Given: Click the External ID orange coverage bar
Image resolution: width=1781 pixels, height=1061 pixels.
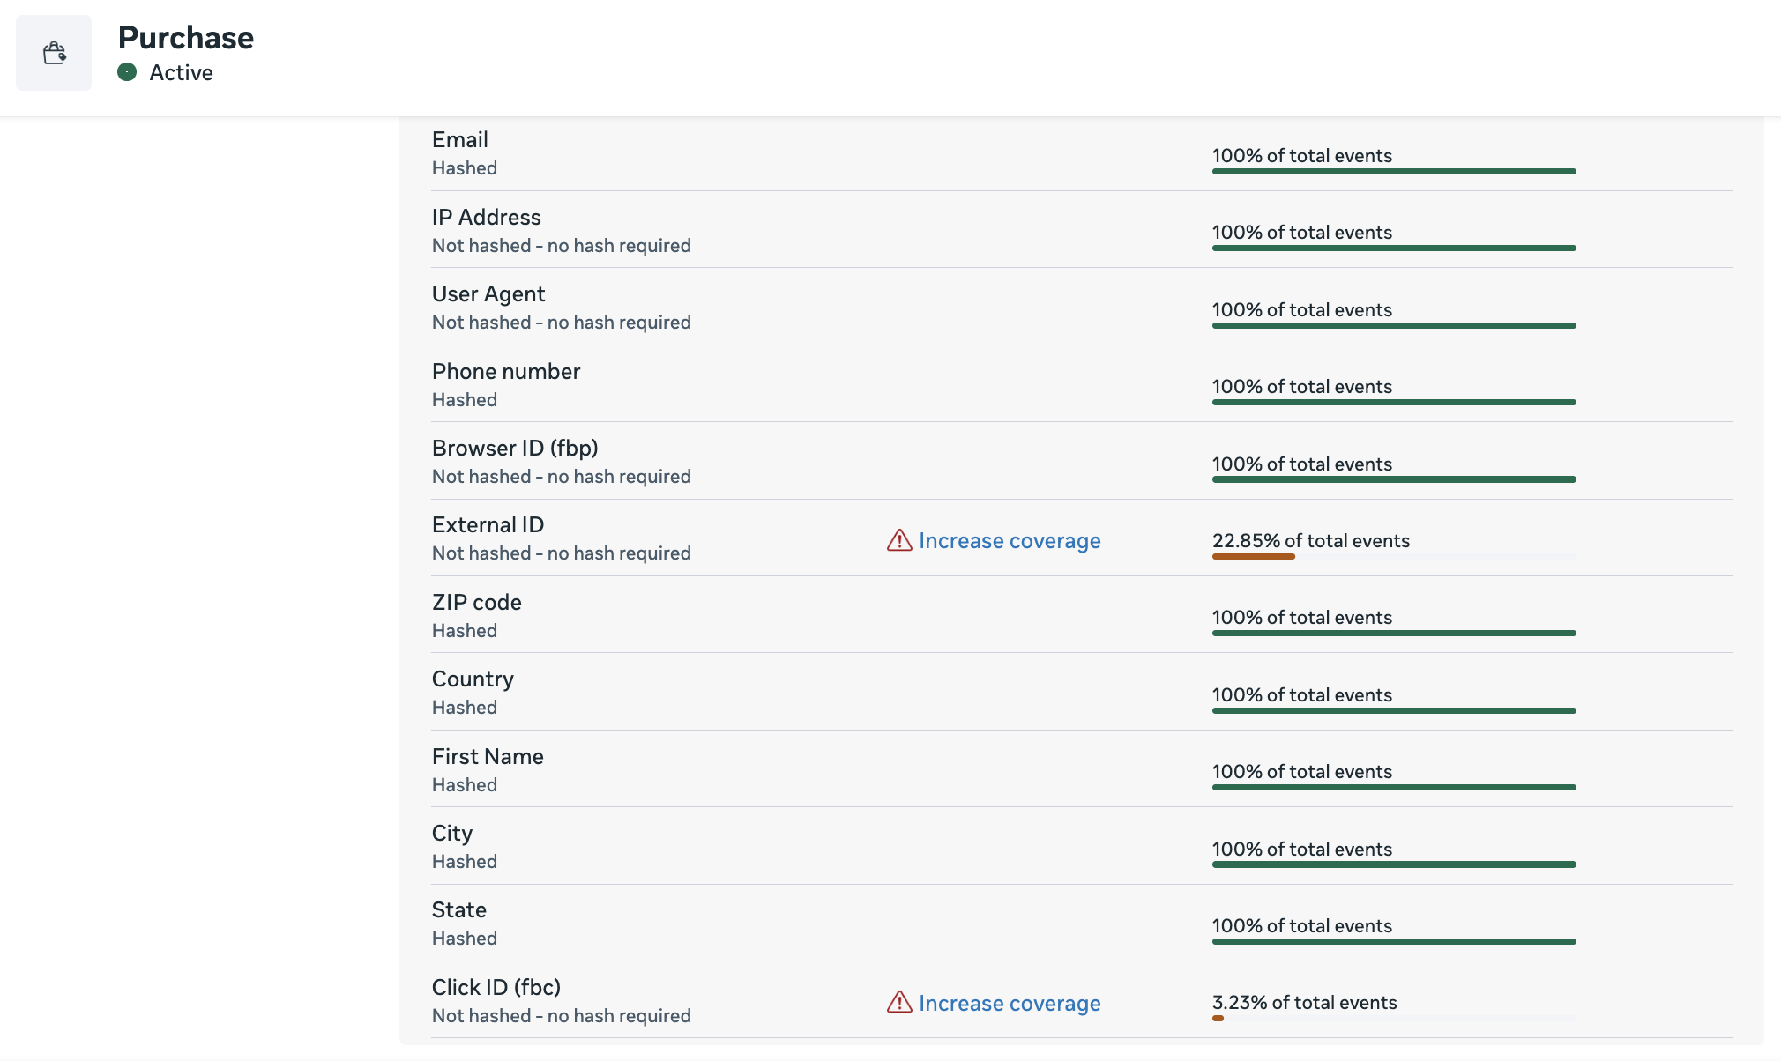Looking at the screenshot, I should [x=1253, y=556].
